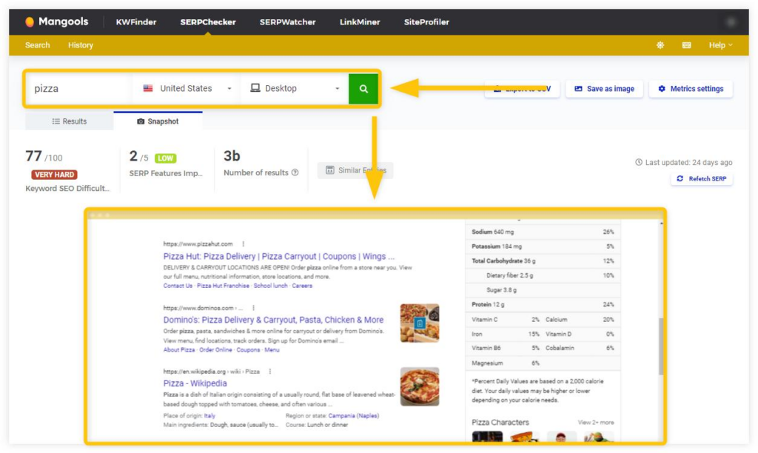Click the 77 /100 difficulty score

[x=44, y=156]
